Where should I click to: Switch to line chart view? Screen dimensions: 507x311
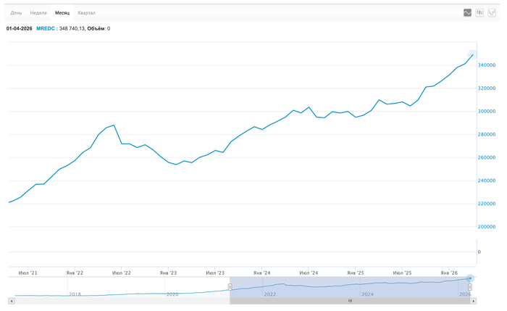(468, 12)
